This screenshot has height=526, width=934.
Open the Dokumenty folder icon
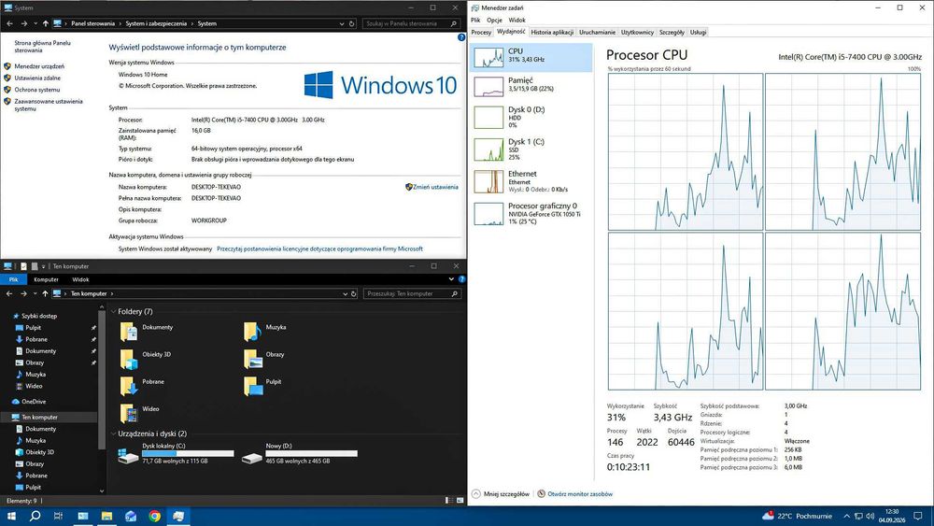(128, 332)
